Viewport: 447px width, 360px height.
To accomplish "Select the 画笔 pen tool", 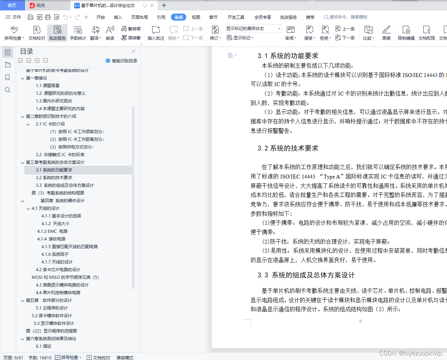I will tap(386, 33).
